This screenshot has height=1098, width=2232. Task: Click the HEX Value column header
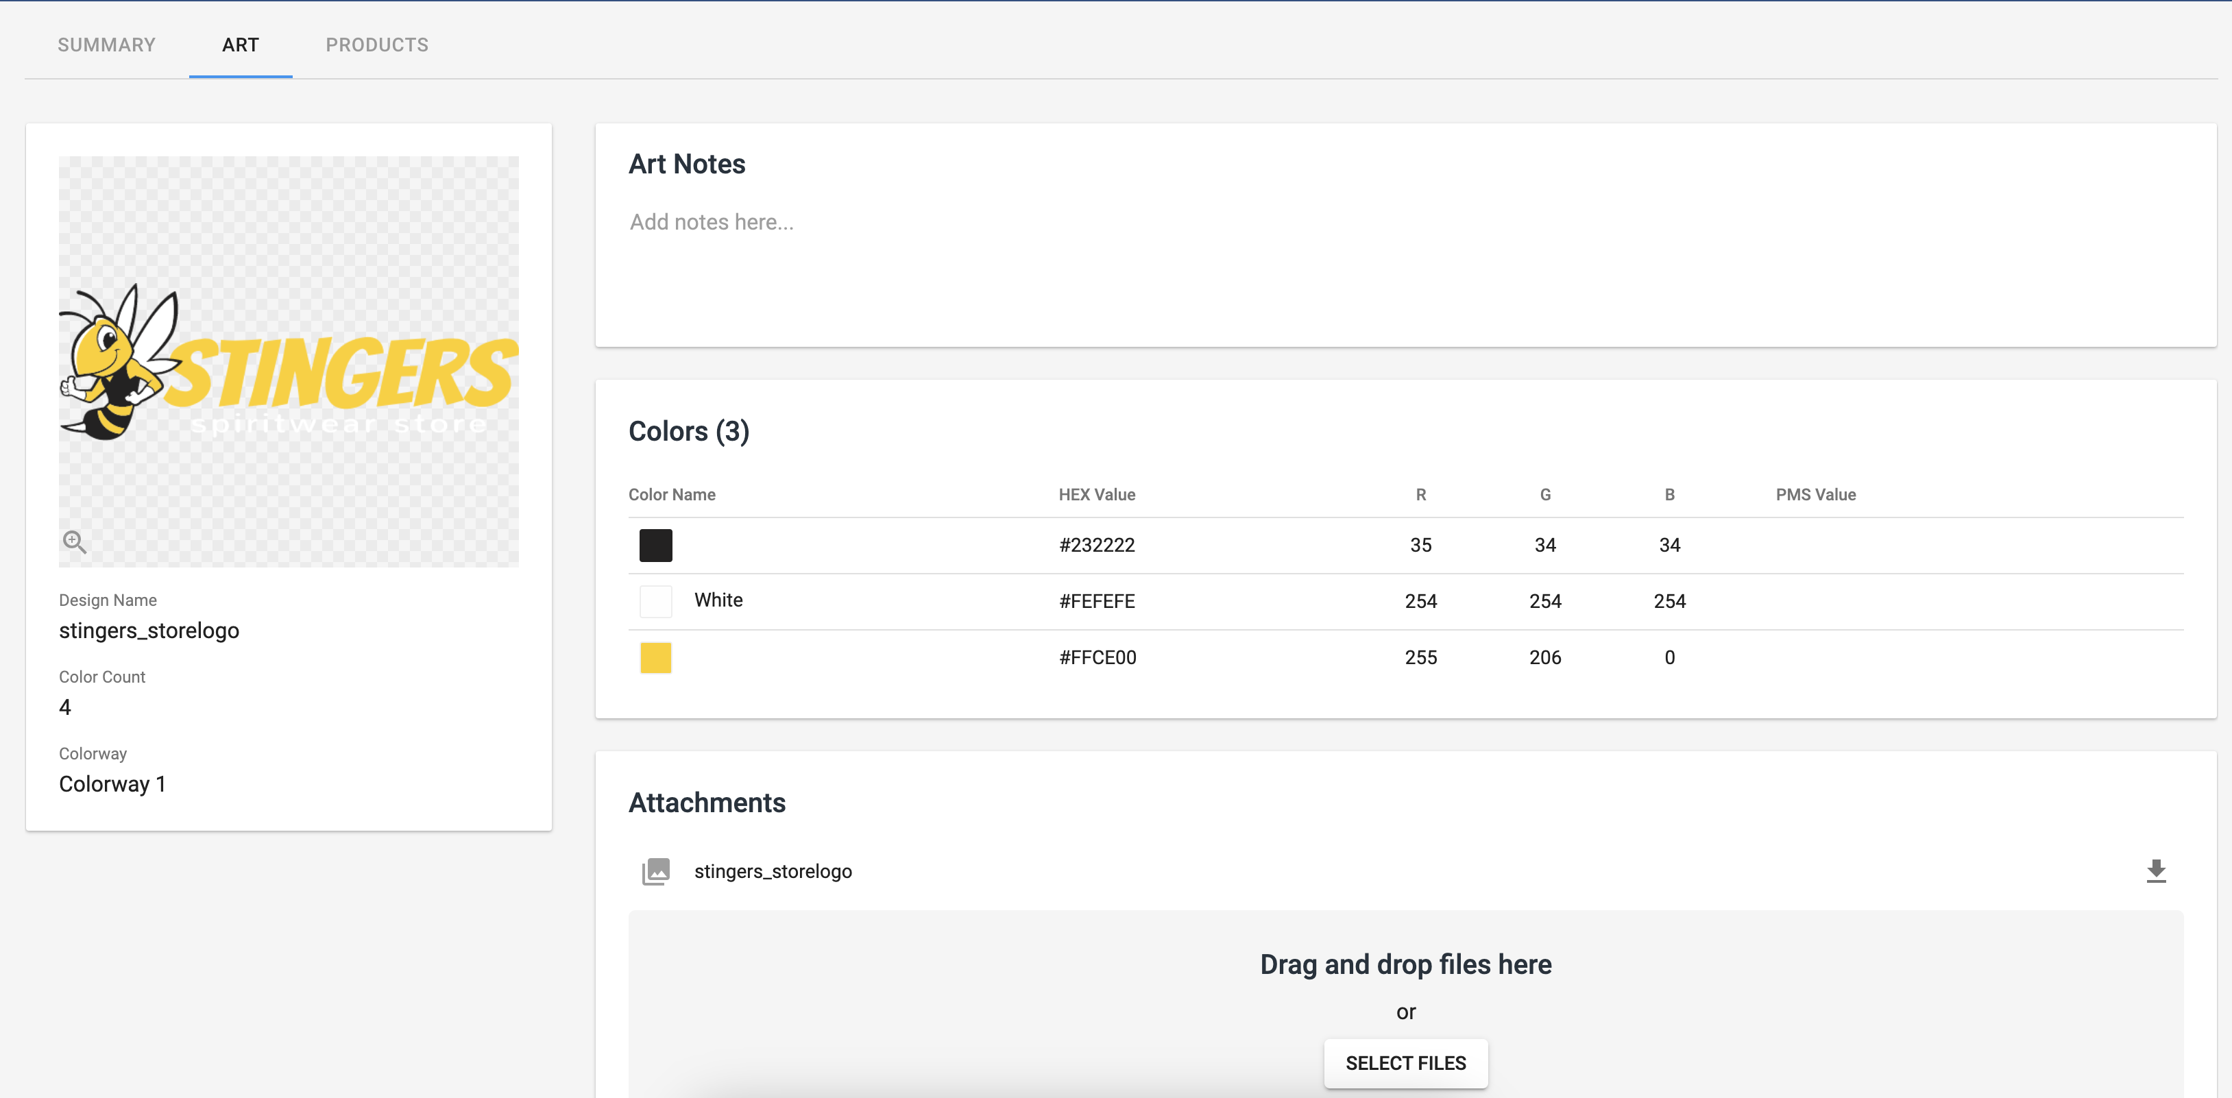pos(1096,495)
